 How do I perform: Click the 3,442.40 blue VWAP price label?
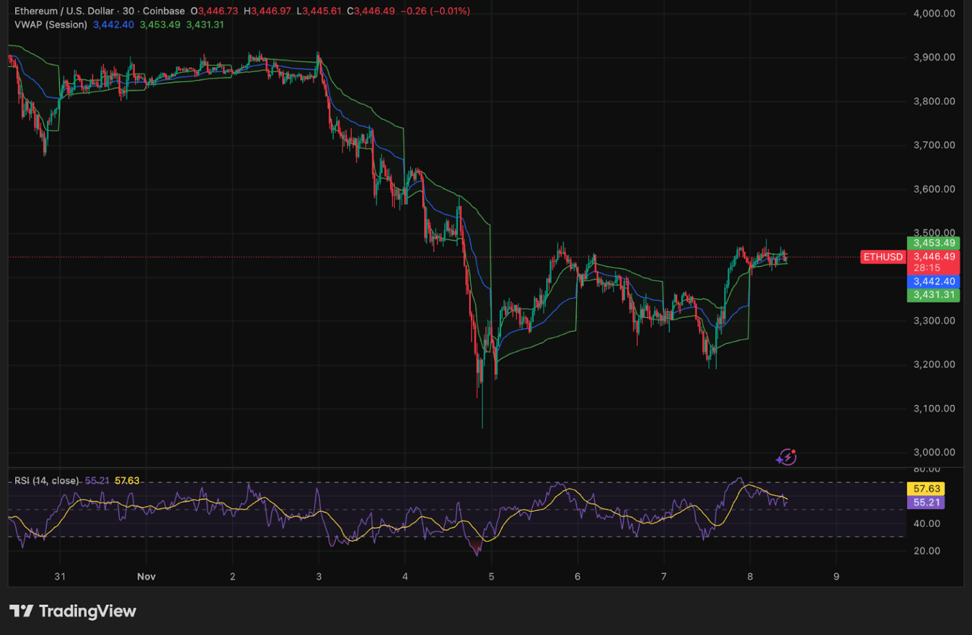pos(933,281)
